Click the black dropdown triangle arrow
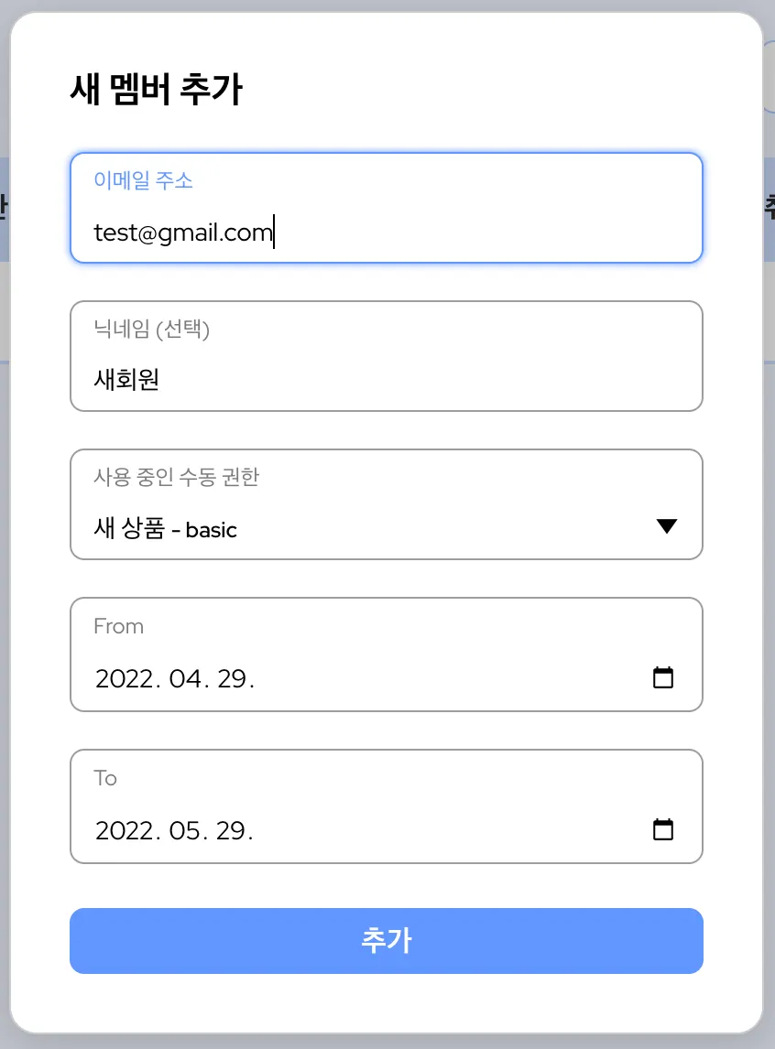 tap(667, 526)
